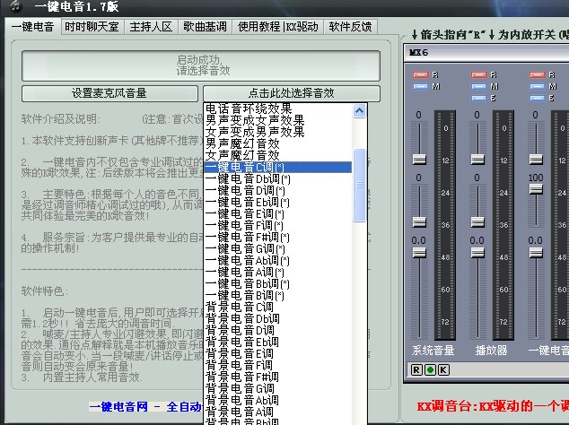Mute the 播放器 channel with M
Screen dimensions: 569x425
click(x=480, y=86)
